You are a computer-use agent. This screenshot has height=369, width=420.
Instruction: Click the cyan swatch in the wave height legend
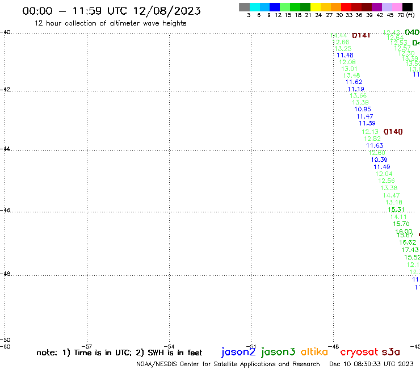pos(255,7)
